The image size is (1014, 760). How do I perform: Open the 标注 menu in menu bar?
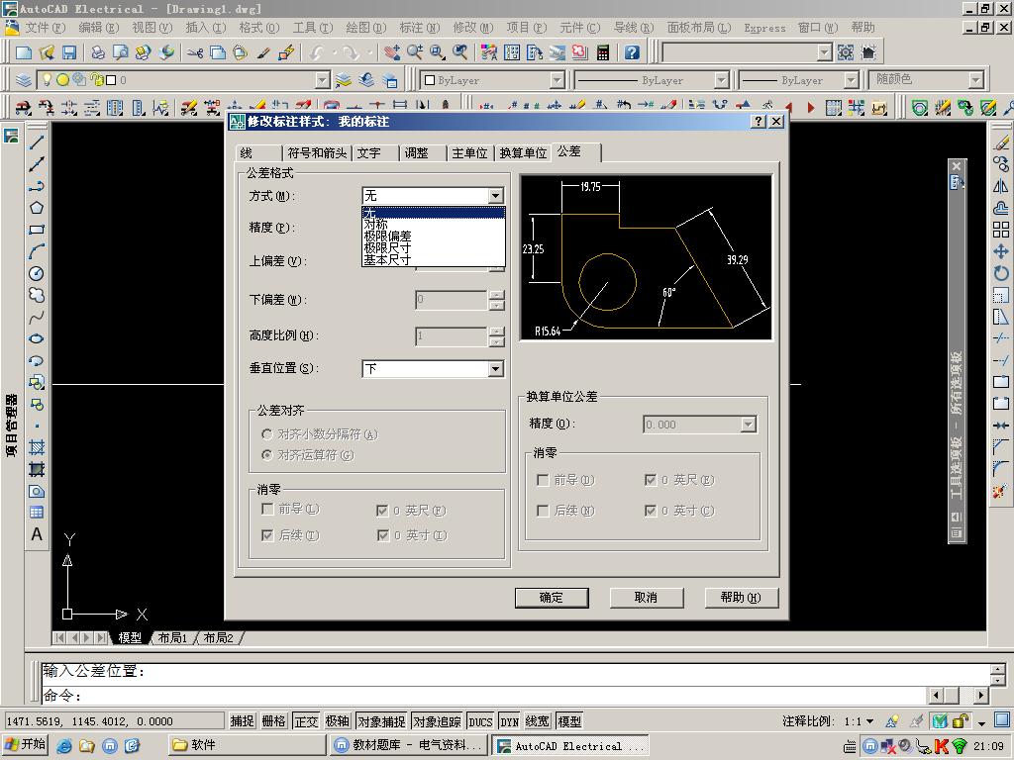pyautogui.click(x=419, y=28)
